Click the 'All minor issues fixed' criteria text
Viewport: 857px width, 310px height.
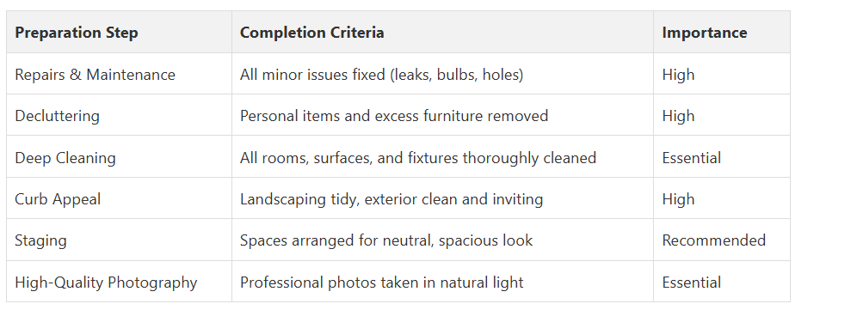312,74
